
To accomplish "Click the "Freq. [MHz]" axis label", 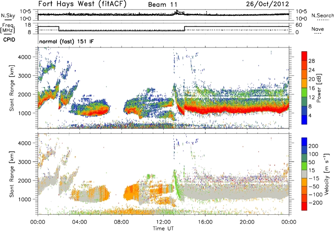I will tap(8, 28).
